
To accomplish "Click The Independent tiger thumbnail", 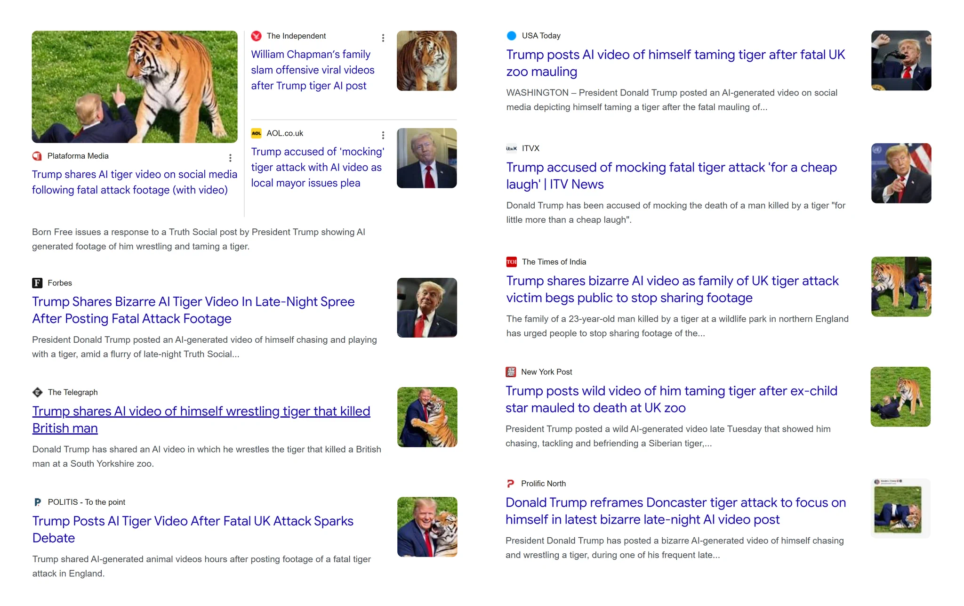I will (426, 61).
